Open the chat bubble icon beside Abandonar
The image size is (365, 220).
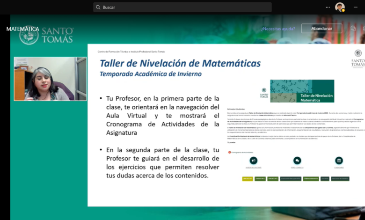(353, 29)
